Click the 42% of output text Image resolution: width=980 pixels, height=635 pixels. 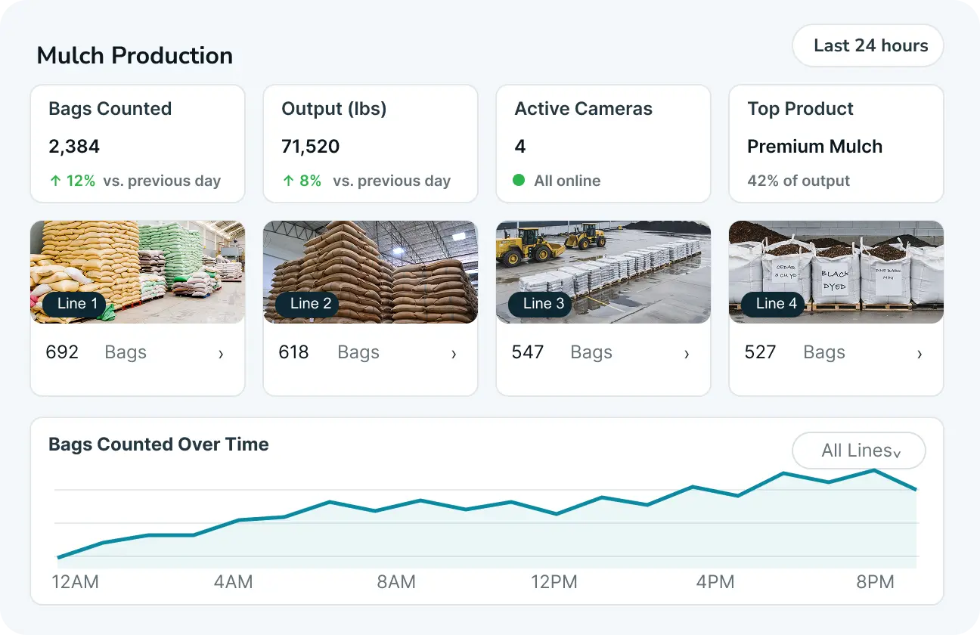click(x=799, y=181)
